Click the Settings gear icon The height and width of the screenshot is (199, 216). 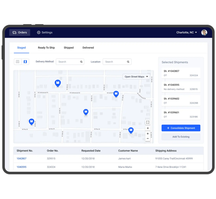(x=39, y=33)
